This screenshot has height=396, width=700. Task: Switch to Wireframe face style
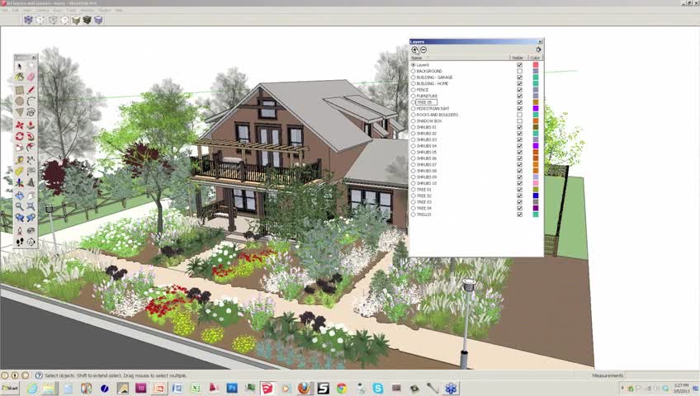(53, 20)
